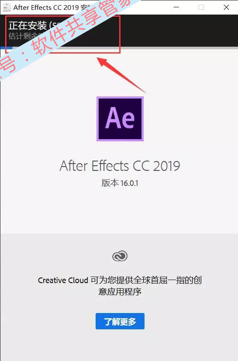Close the After Effects CC 2019 installer

point(226,7)
